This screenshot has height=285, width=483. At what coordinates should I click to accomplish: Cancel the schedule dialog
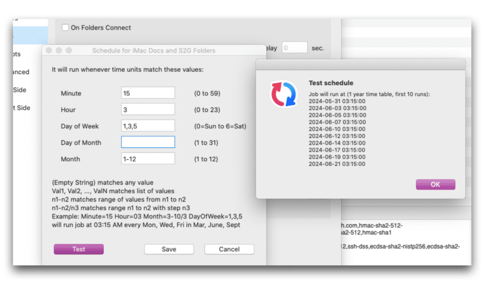click(229, 249)
